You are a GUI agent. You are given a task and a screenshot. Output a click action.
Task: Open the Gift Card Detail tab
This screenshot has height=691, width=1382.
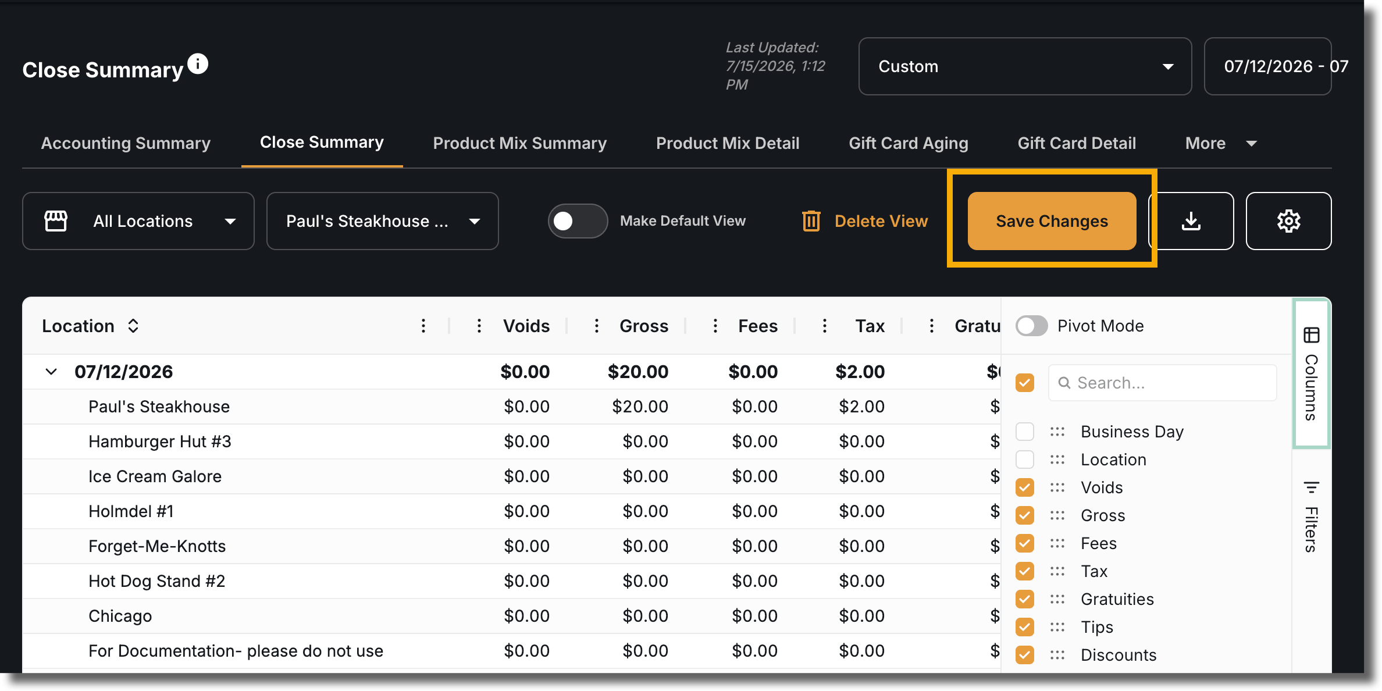[x=1077, y=143]
